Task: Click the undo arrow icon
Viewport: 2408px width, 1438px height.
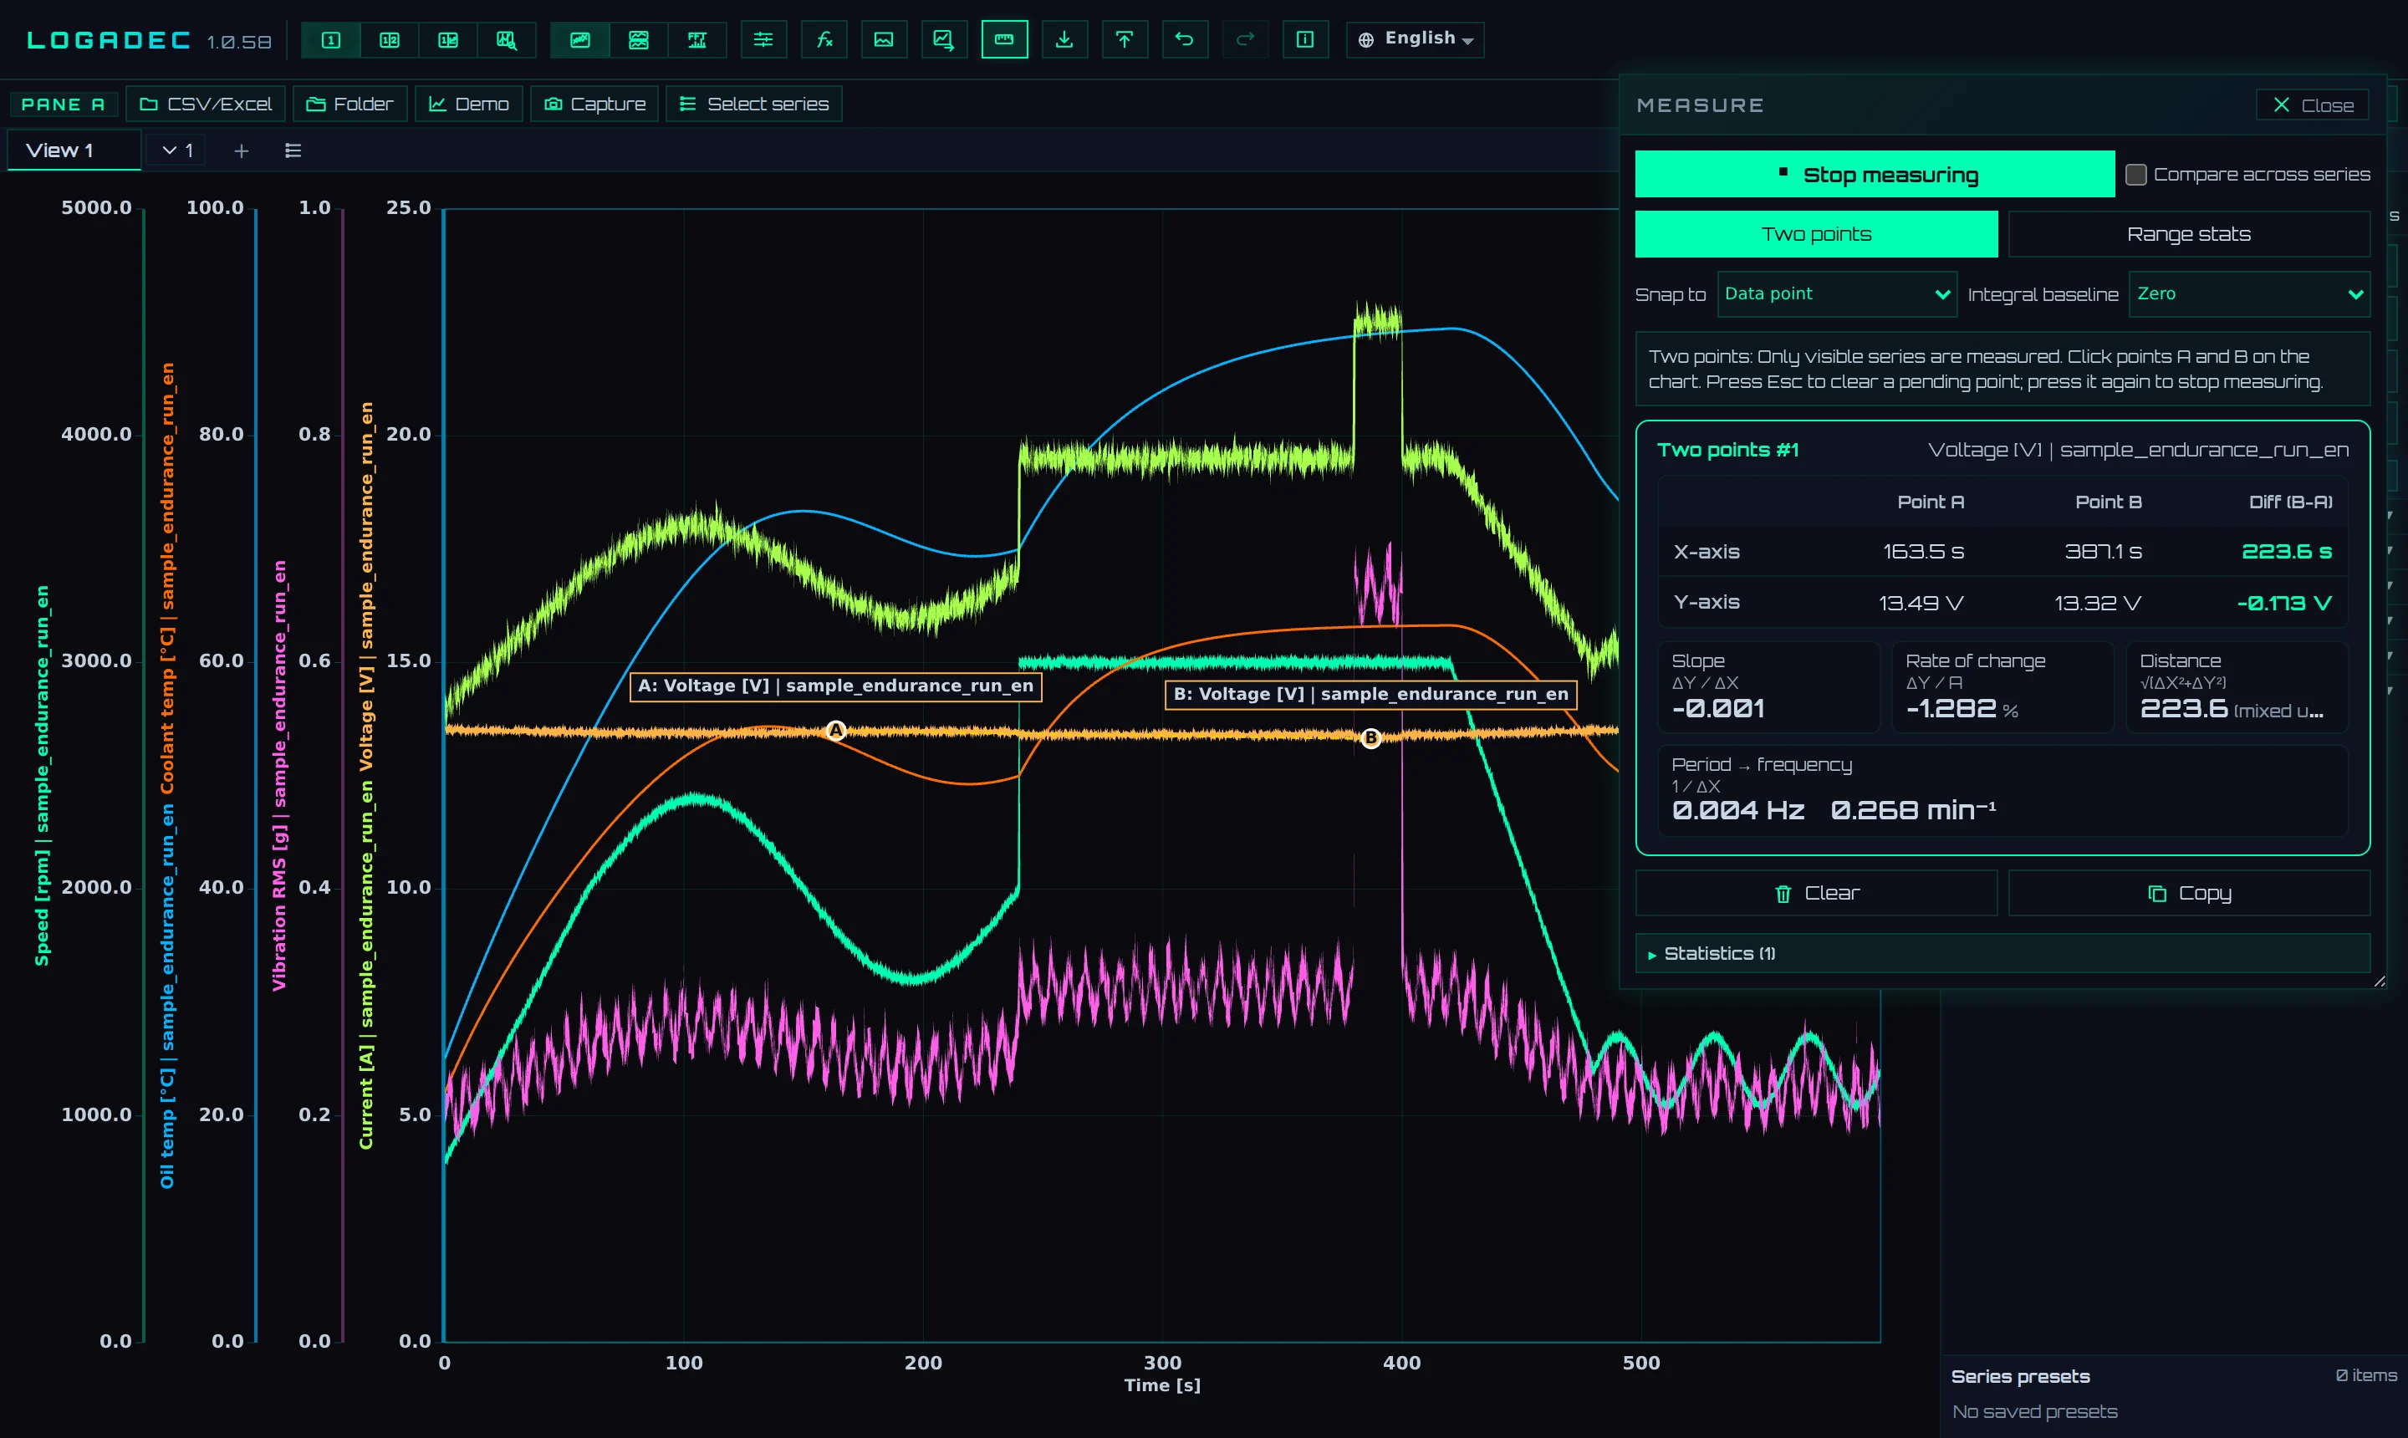Action: 1184,40
